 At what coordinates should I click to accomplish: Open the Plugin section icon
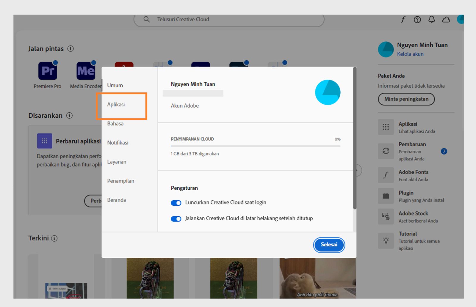point(386,196)
